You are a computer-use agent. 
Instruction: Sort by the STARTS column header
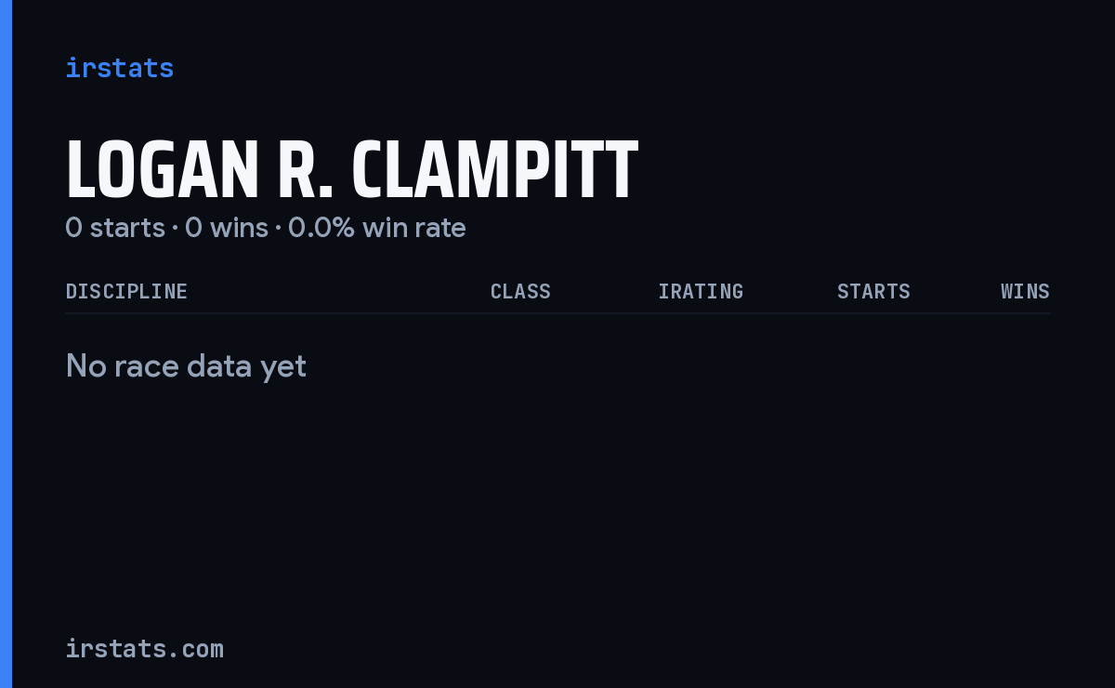click(873, 291)
